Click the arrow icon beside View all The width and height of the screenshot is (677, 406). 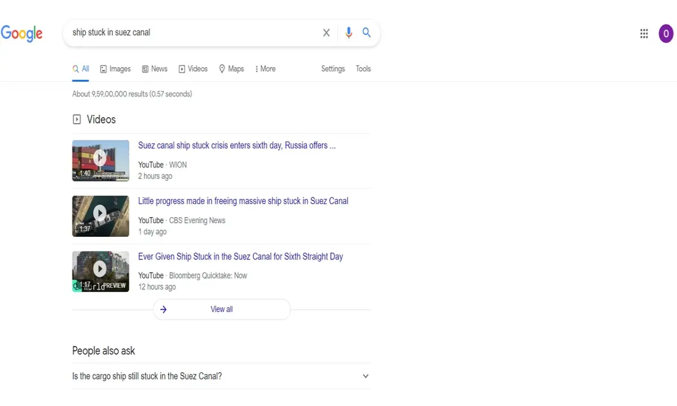click(164, 309)
